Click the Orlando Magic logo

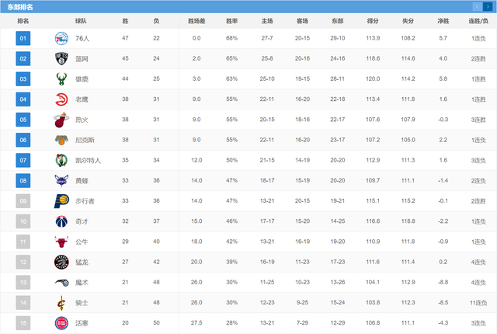[x=61, y=283]
